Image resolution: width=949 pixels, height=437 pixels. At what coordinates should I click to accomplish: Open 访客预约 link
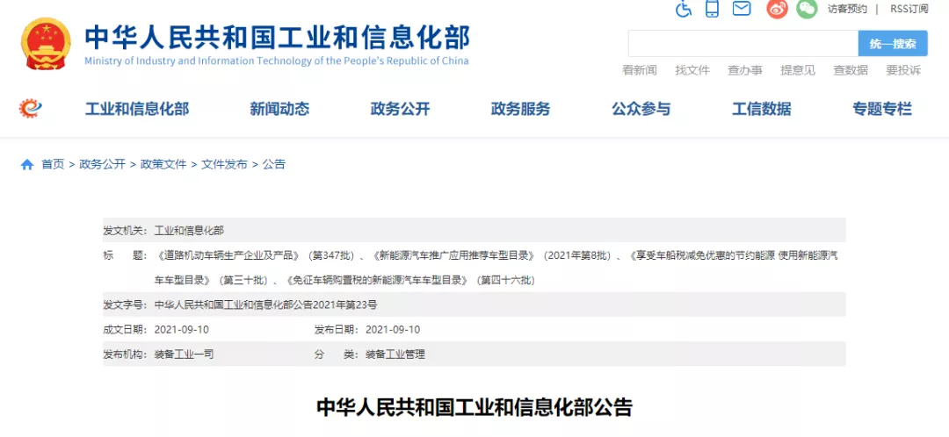pyautogui.click(x=847, y=9)
